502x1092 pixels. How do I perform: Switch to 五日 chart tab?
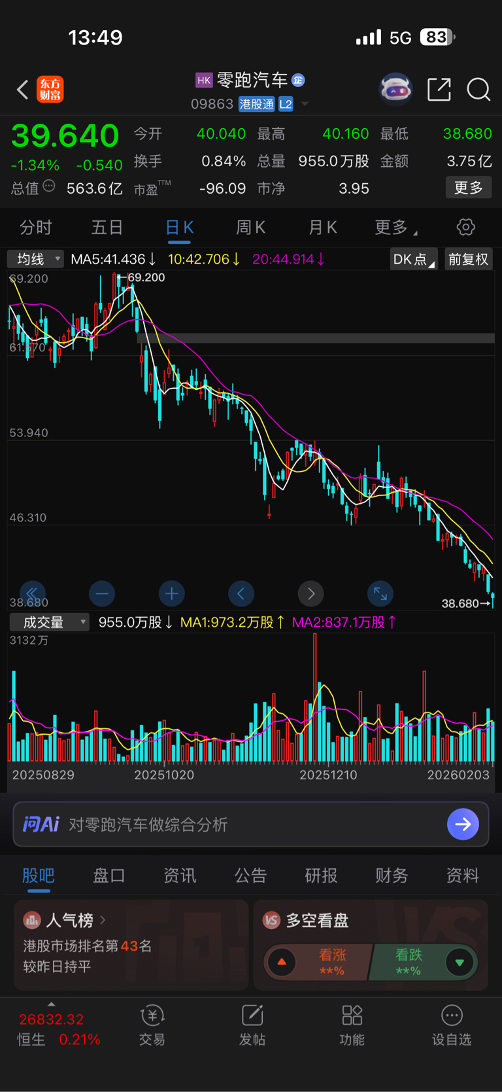click(107, 227)
